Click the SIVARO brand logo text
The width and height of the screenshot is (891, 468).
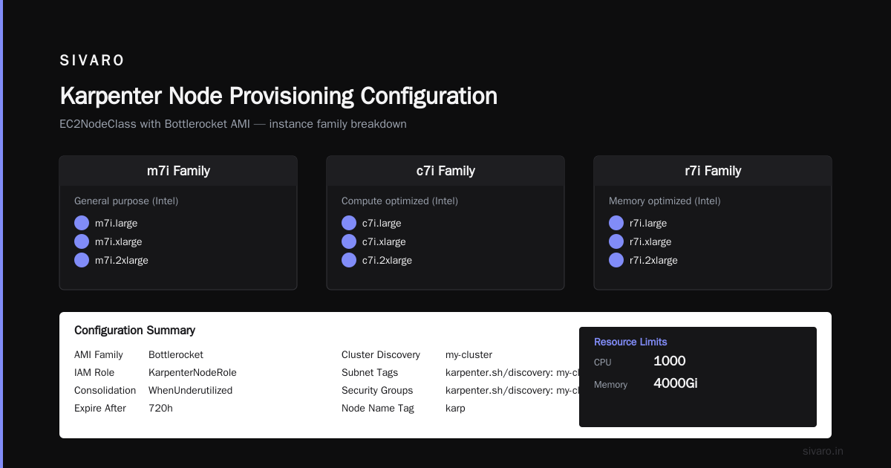click(x=92, y=61)
